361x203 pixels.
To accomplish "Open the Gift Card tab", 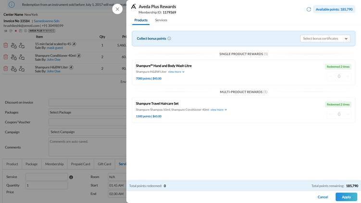I will coord(104,164).
